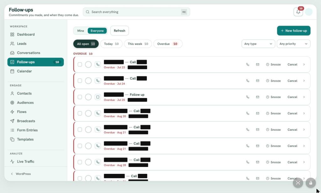This screenshot has height=193, width=321.
Task: Mark the Aug 20 follow-up complete via circle
Action: point(88,113)
